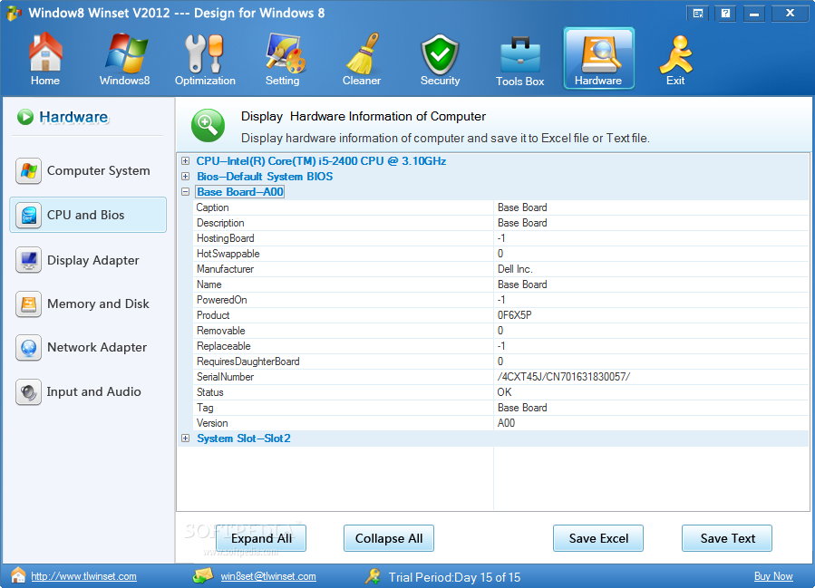This screenshot has height=588, width=815.
Task: Select the CPU—Intel(R) Core(TM) i5-2400 row title
Action: click(321, 161)
